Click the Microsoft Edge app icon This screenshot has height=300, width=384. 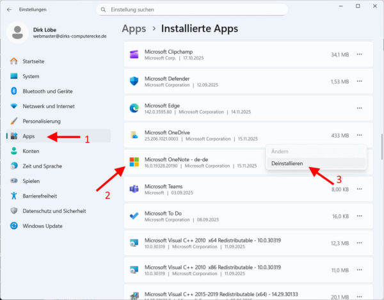134,108
